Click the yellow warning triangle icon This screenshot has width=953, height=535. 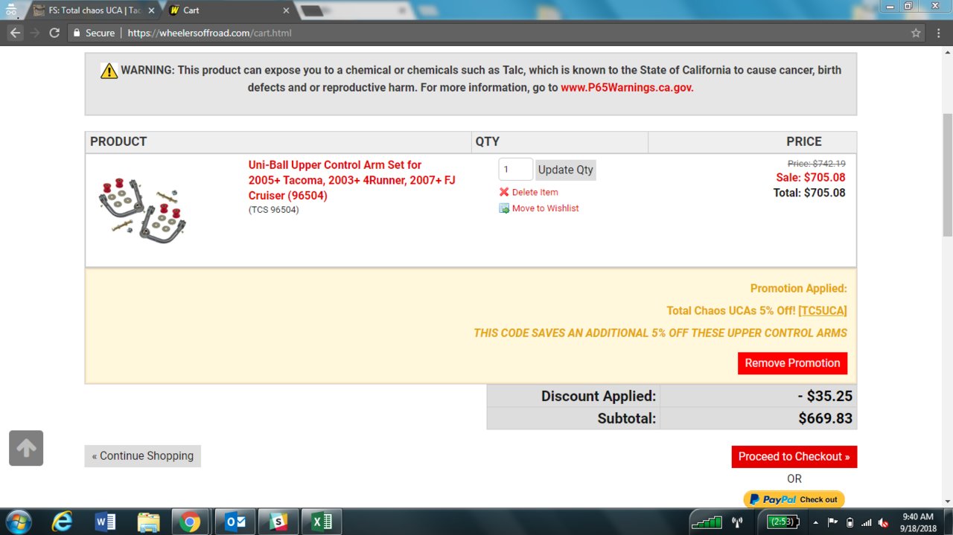click(x=109, y=71)
